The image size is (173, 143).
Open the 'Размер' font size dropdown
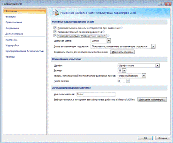click(124, 70)
